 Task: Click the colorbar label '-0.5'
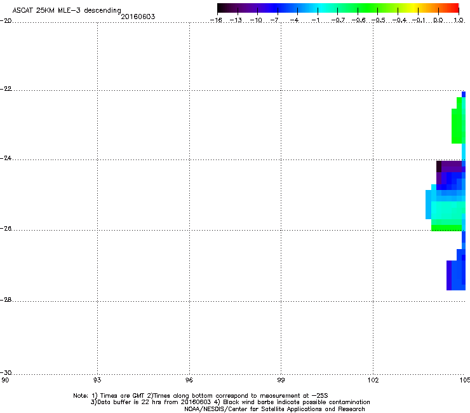(x=379, y=20)
